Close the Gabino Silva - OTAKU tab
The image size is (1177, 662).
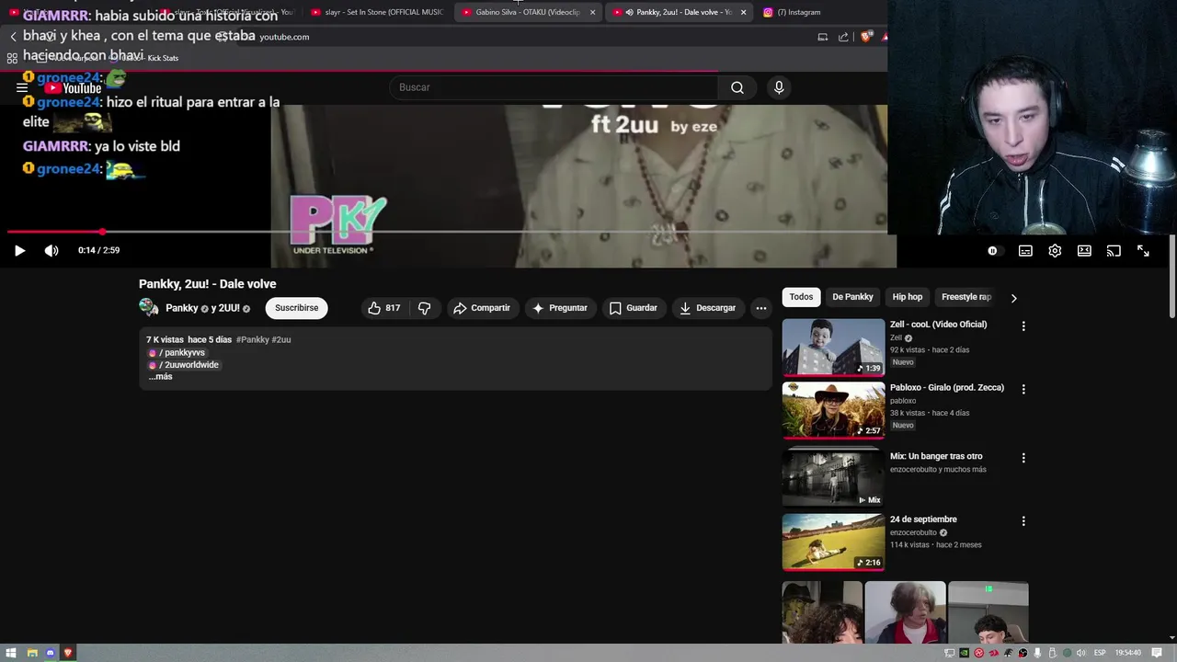[592, 12]
